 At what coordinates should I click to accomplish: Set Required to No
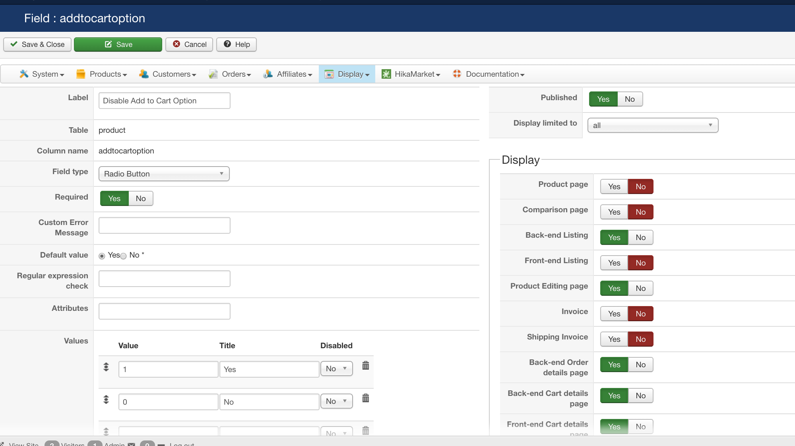[141, 198]
